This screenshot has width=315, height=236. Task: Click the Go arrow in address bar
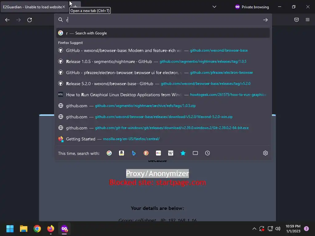click(x=265, y=20)
